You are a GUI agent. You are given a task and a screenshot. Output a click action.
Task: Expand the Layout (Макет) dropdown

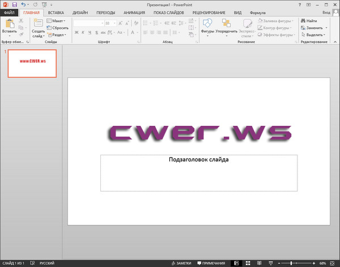coord(56,20)
